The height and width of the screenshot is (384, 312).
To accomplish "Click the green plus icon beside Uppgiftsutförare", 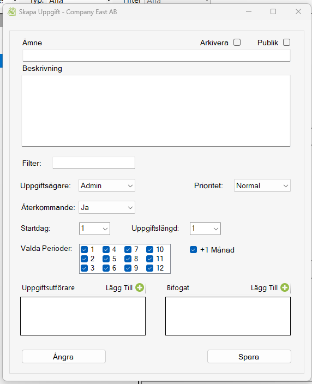I will 140,287.
